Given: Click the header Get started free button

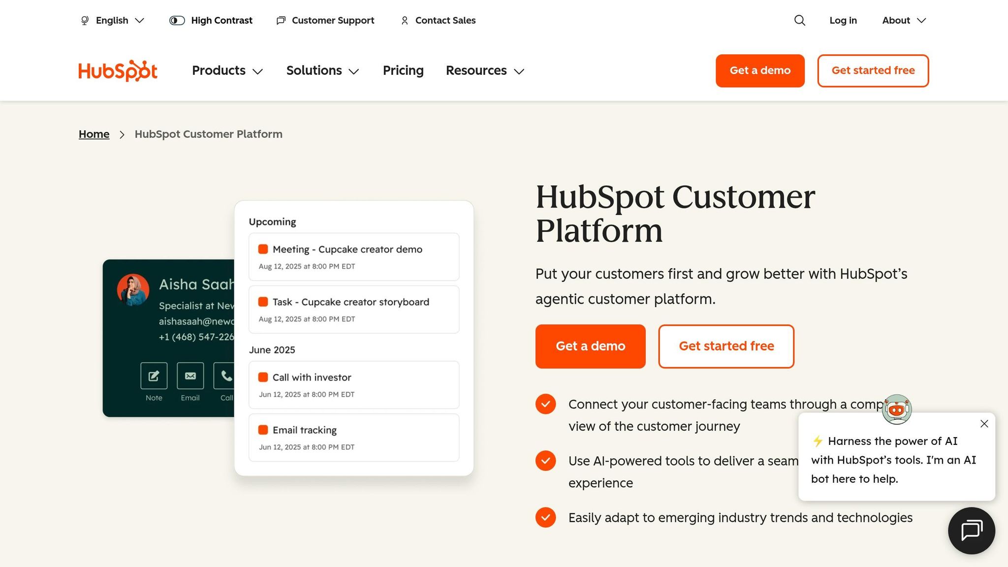Looking at the screenshot, I should point(873,70).
